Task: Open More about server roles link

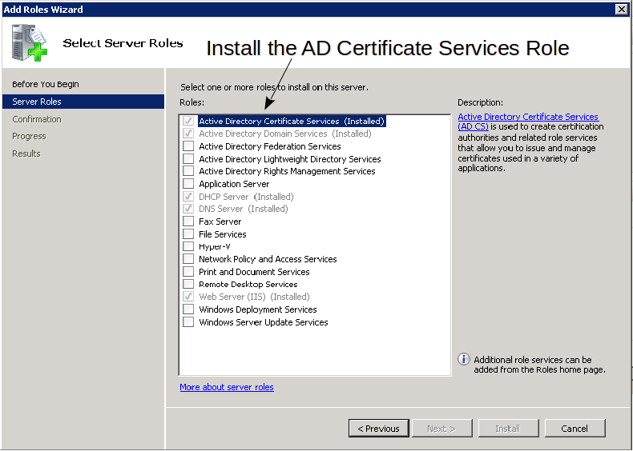Action: point(227,387)
